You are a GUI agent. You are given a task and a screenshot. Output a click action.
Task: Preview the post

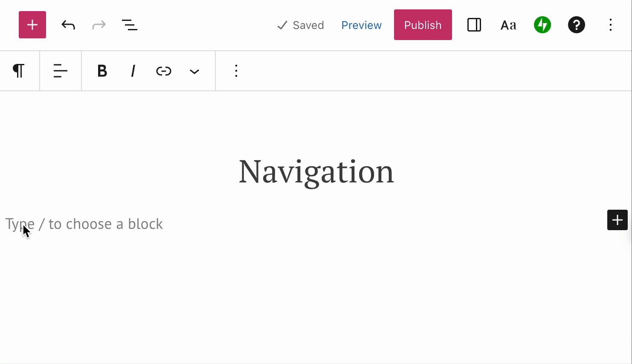[361, 25]
